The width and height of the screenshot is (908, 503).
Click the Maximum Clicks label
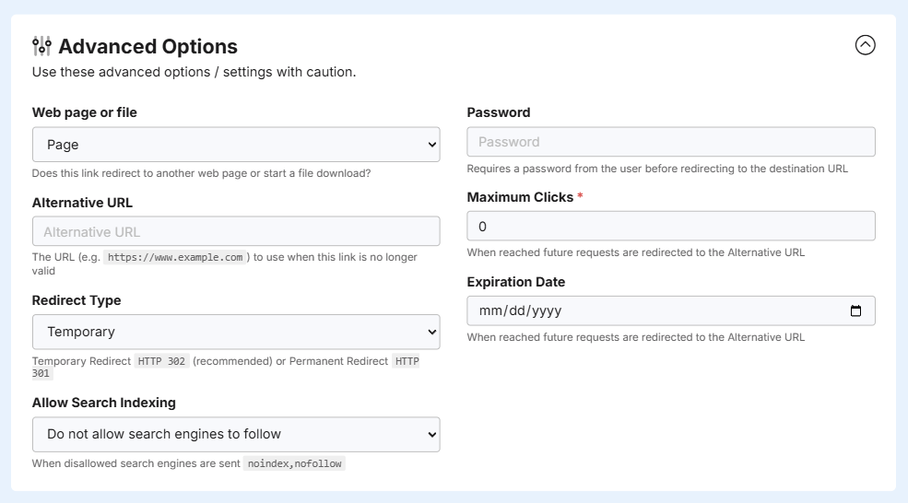coord(520,197)
